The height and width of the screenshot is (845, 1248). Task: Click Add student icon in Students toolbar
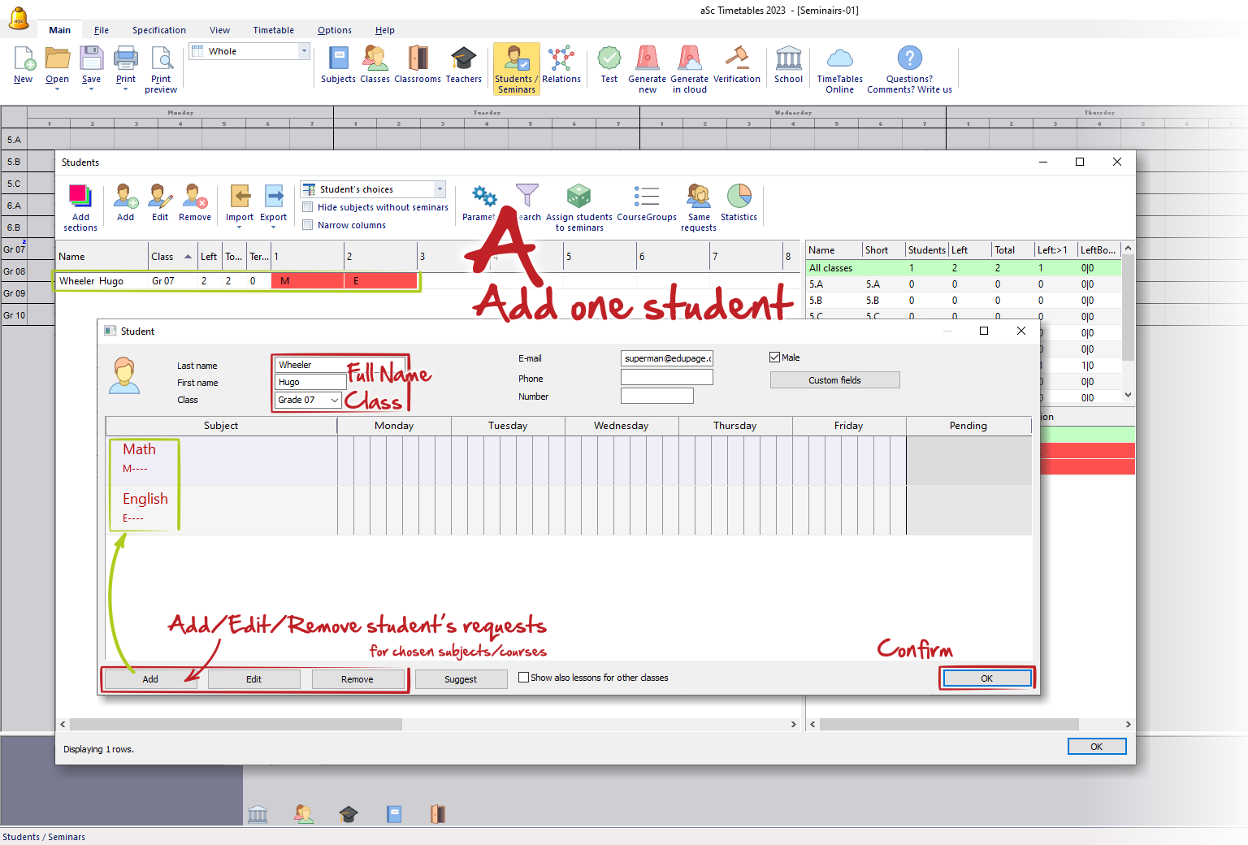(x=125, y=203)
